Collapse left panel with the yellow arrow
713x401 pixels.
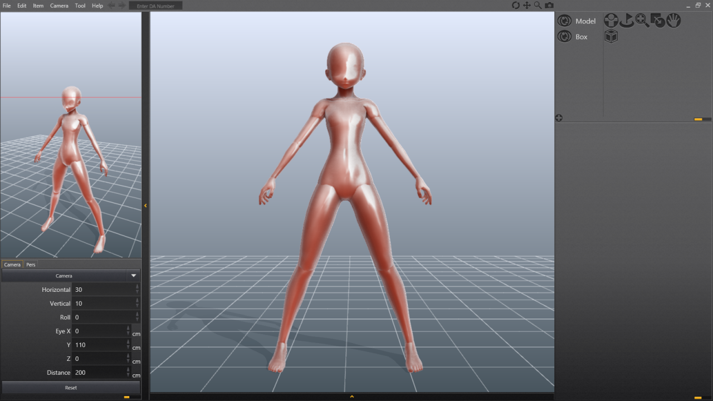pyautogui.click(x=145, y=206)
